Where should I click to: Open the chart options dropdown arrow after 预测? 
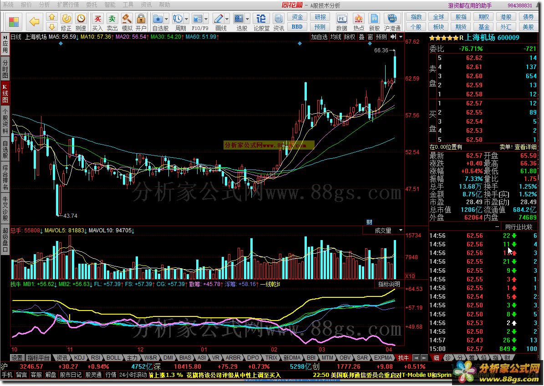[401, 37]
